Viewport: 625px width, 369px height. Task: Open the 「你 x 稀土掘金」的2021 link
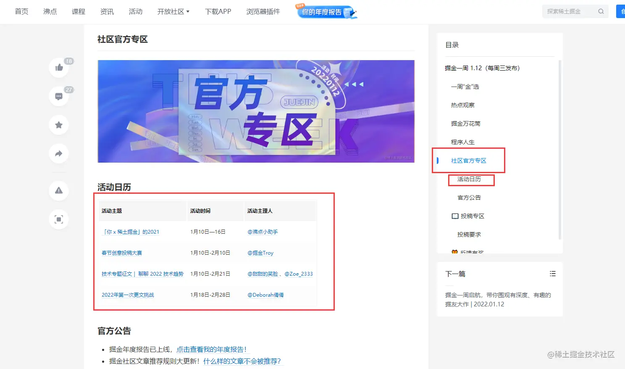(x=130, y=232)
